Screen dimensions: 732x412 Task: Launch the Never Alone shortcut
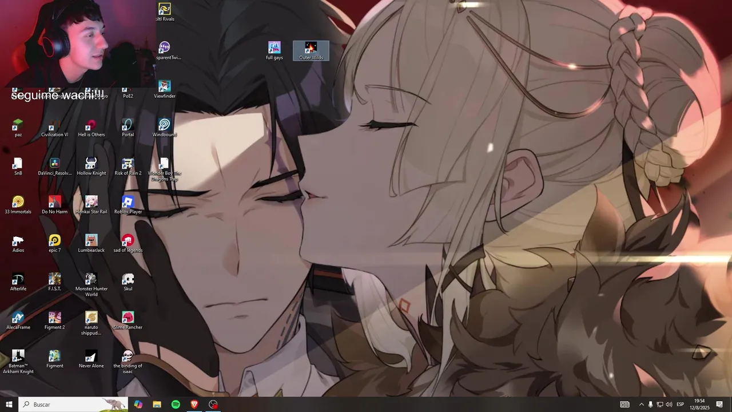click(91, 359)
